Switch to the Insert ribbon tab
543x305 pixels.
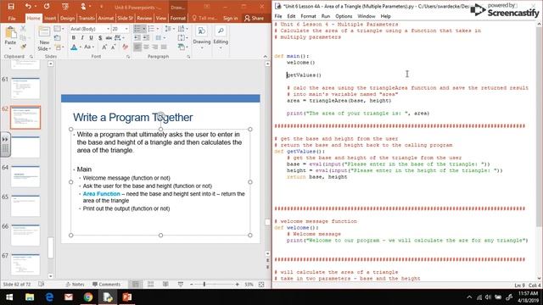coord(50,18)
